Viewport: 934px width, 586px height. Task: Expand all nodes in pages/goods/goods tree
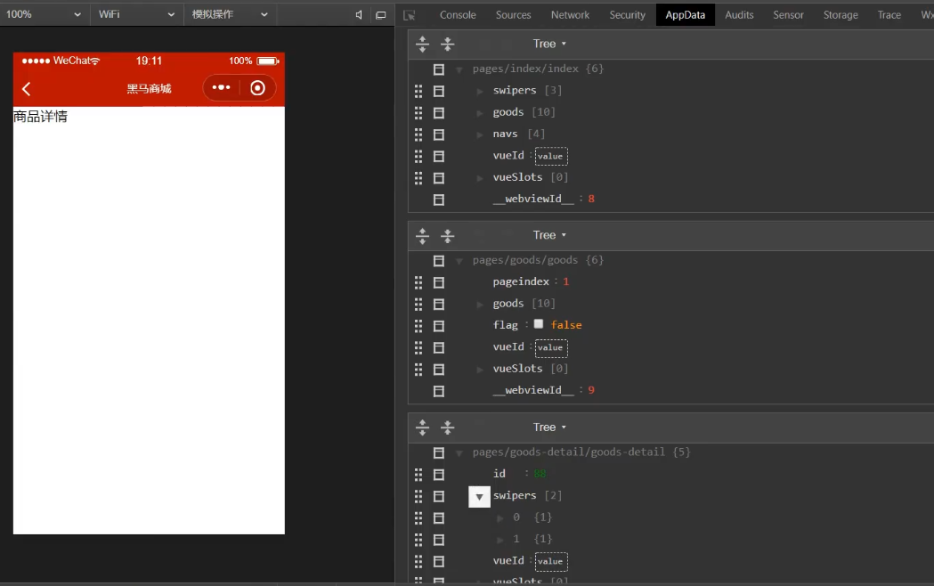coord(422,235)
